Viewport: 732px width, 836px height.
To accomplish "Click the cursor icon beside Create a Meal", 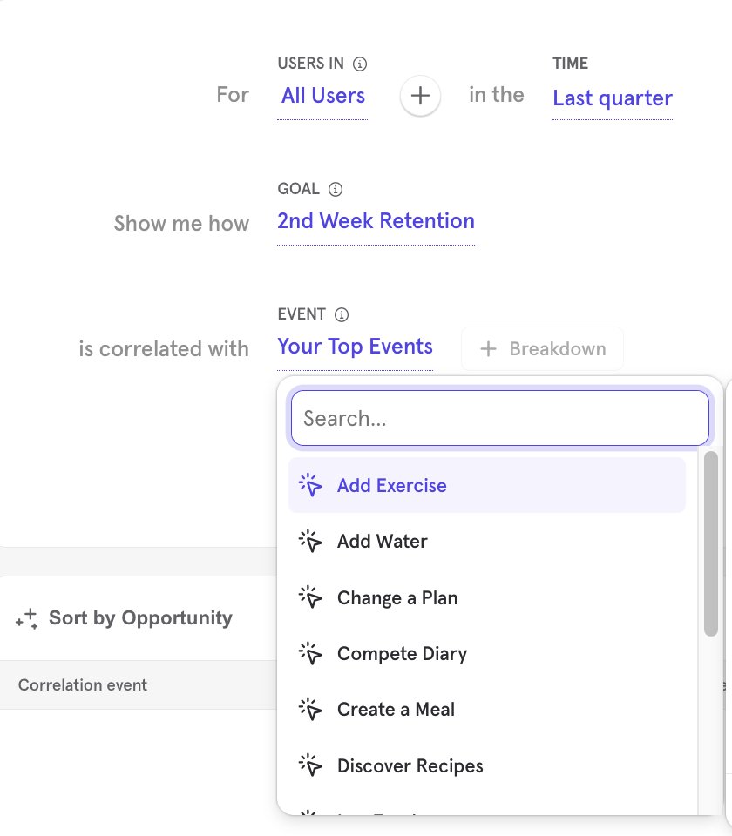I will click(310, 710).
